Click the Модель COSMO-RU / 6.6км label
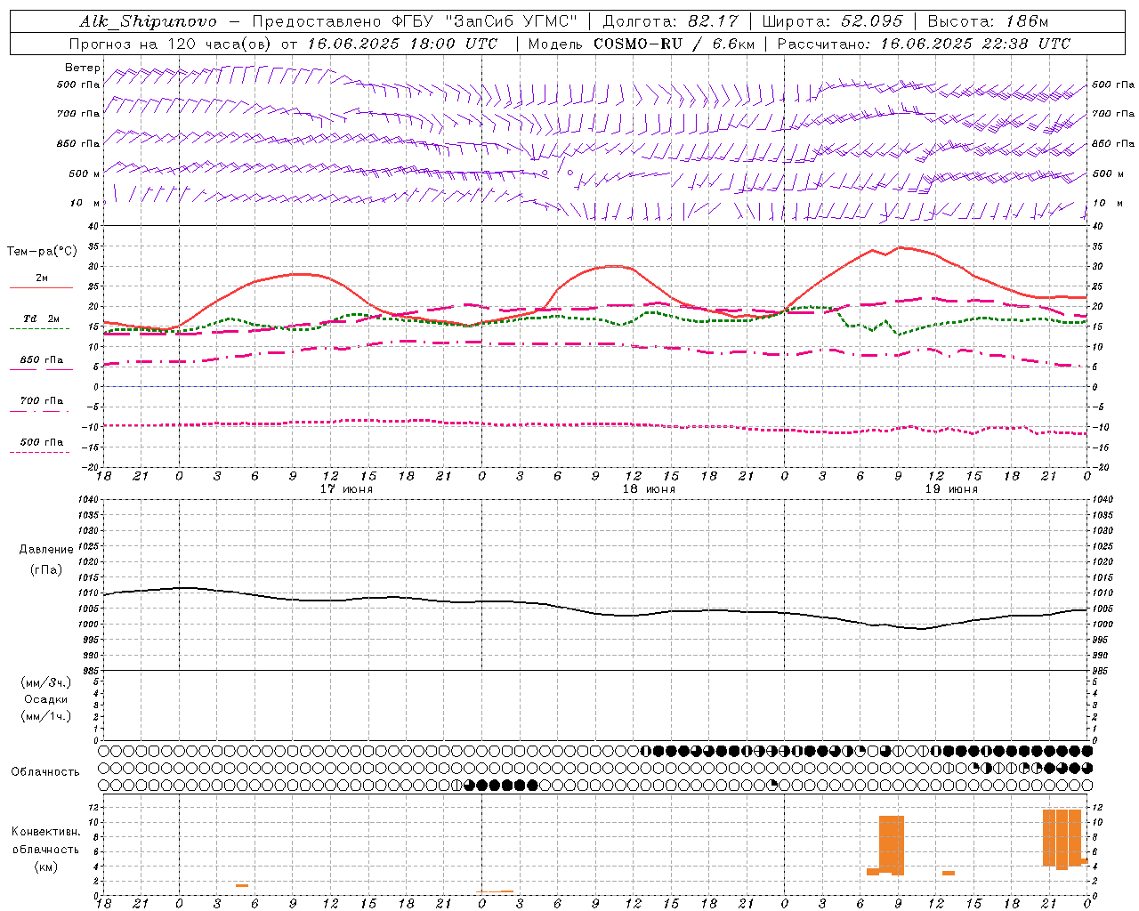1139x911 pixels. [641, 44]
